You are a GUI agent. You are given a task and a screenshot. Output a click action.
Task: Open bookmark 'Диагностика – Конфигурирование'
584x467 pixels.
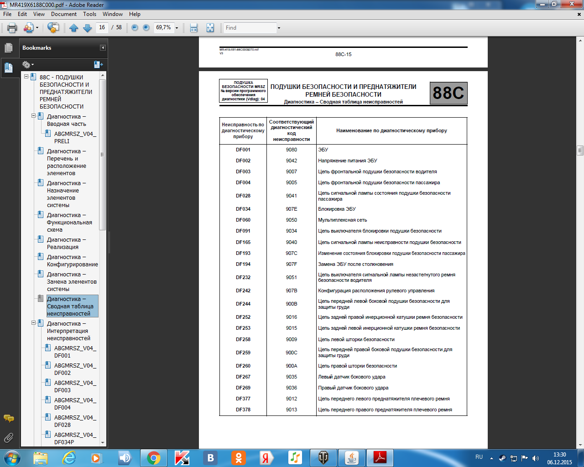(x=73, y=261)
